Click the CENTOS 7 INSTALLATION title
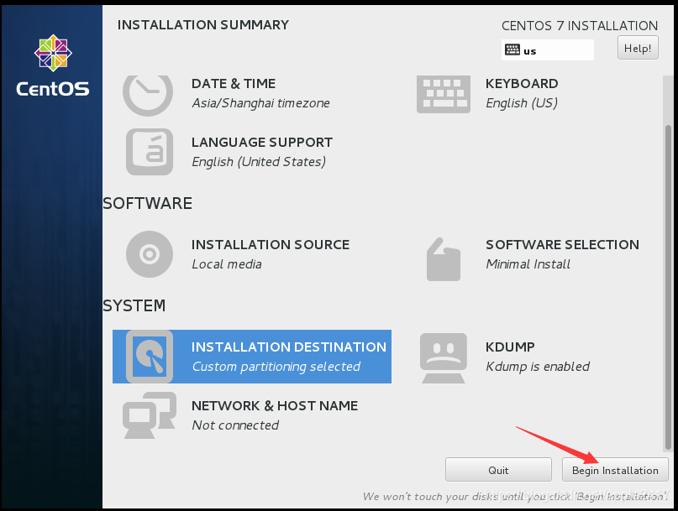 [x=580, y=26]
